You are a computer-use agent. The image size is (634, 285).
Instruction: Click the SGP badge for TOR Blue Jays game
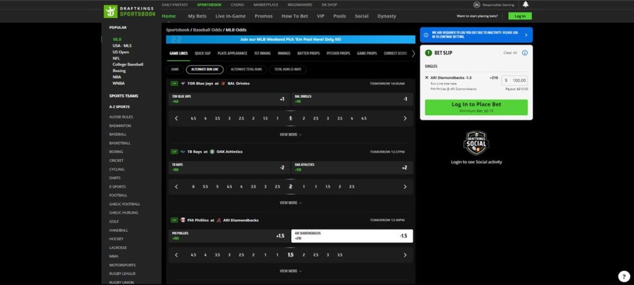tap(174, 84)
